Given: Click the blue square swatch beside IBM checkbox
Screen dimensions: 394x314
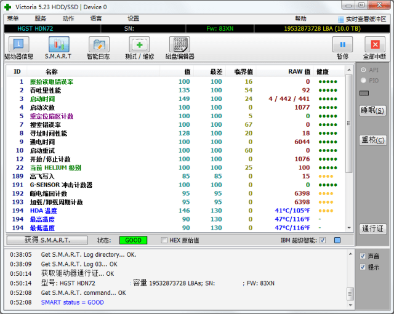Looking at the screenshot, I should (337, 240).
